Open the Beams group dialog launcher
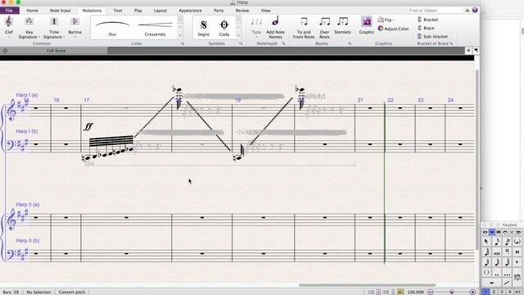 (x=350, y=43)
